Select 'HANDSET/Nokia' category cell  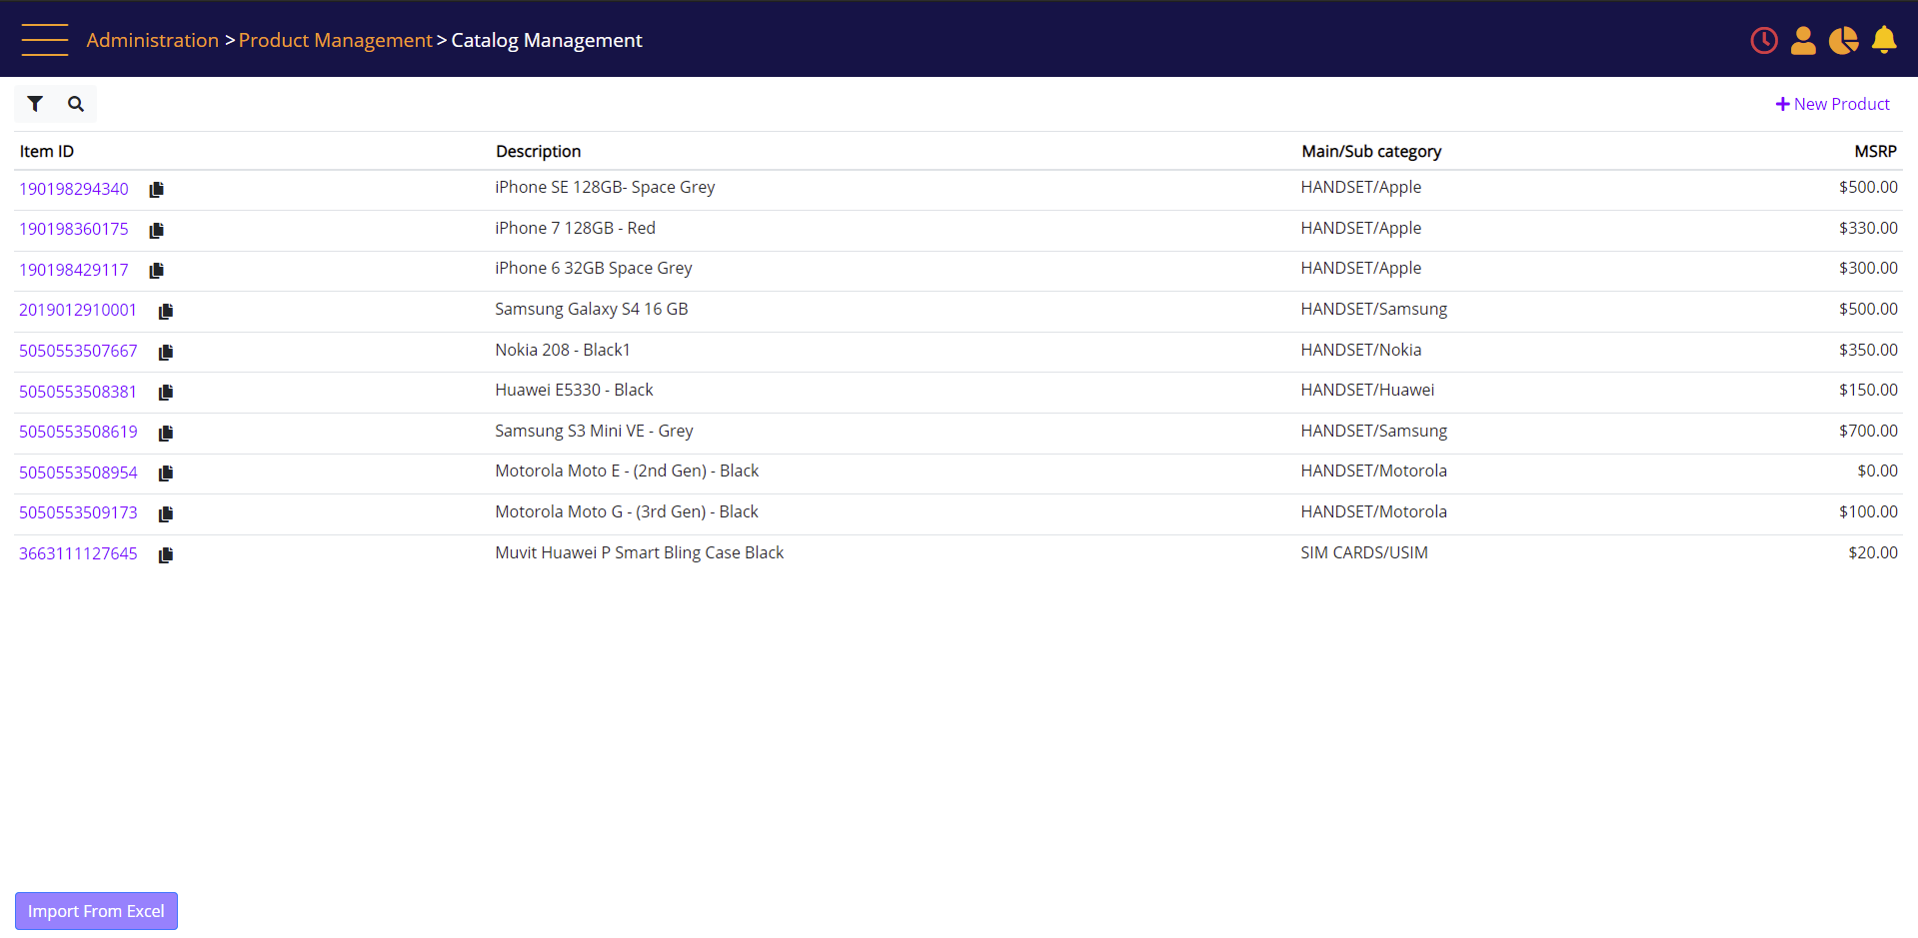click(1361, 350)
